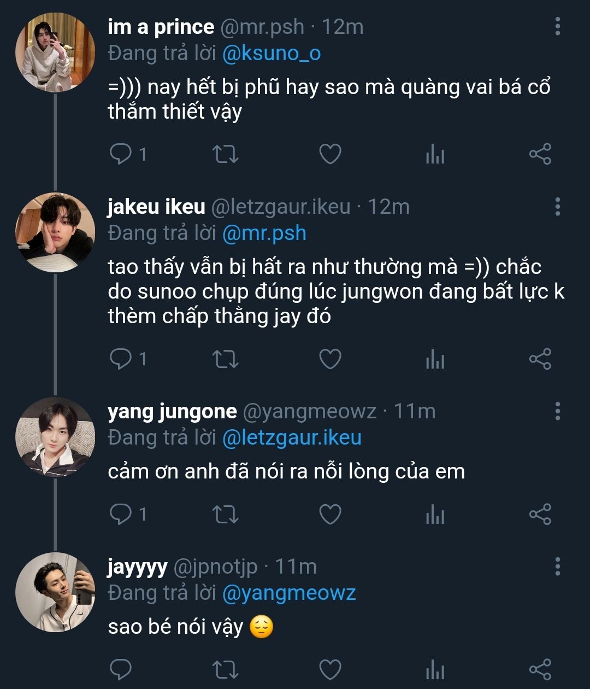This screenshot has width=590, height=689.
Task: Open the @ksuno_o mention link
Action: click(272, 53)
